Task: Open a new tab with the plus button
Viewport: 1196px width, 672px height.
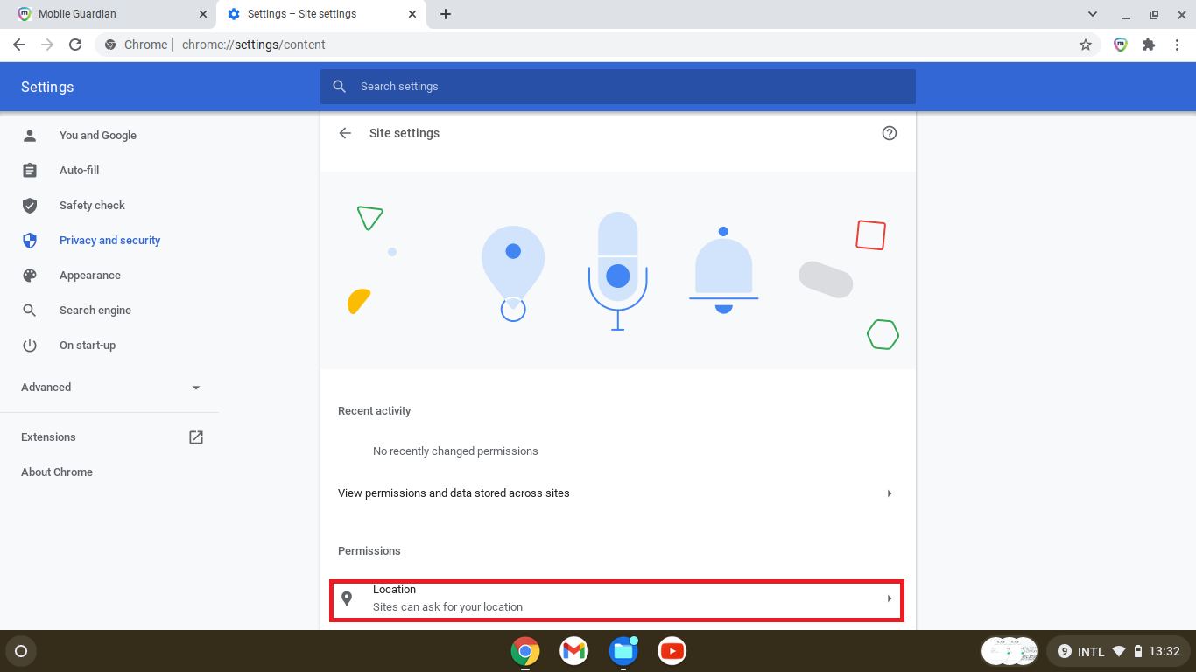Action: 446,14
